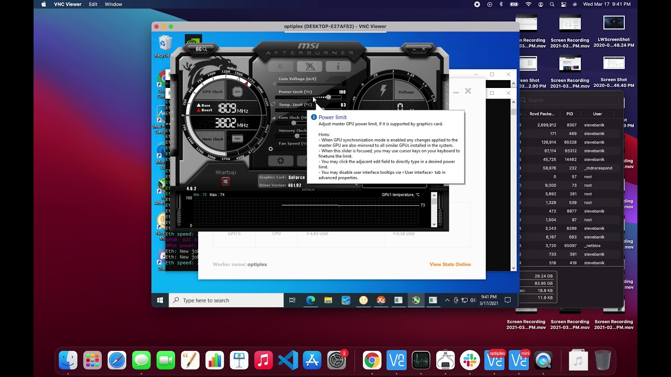Click the Spotlight search icon in menu bar

pos(552,4)
